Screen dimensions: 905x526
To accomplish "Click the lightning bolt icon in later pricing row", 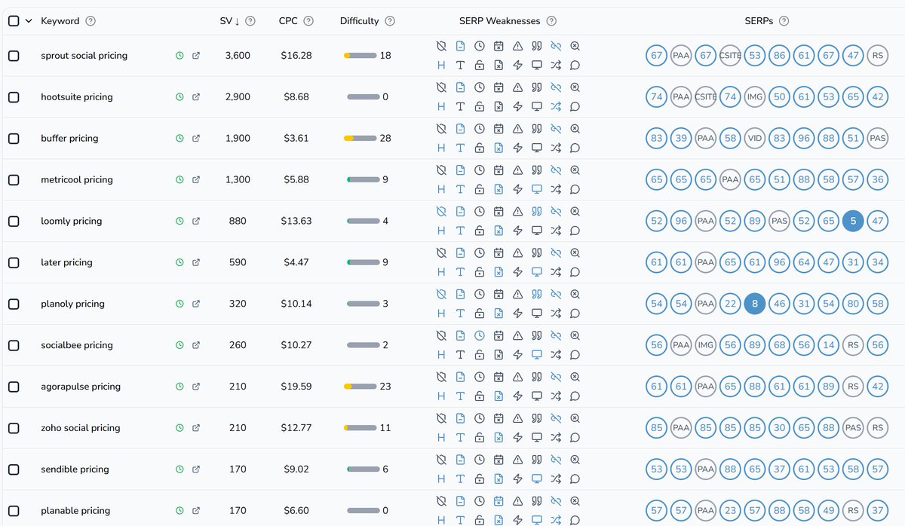I will (x=517, y=272).
